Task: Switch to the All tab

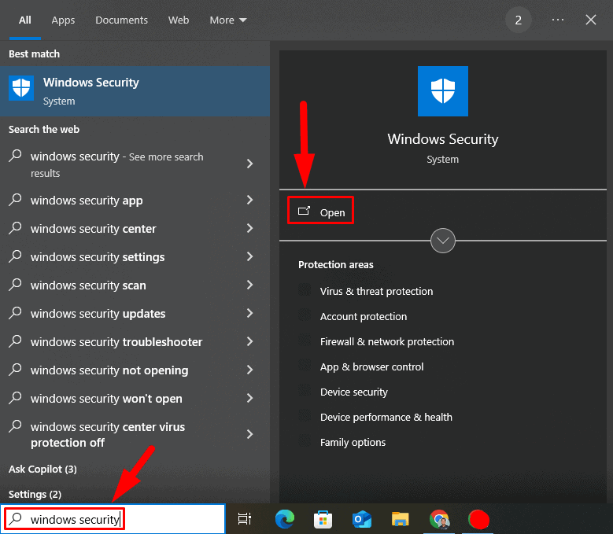Action: (x=24, y=20)
